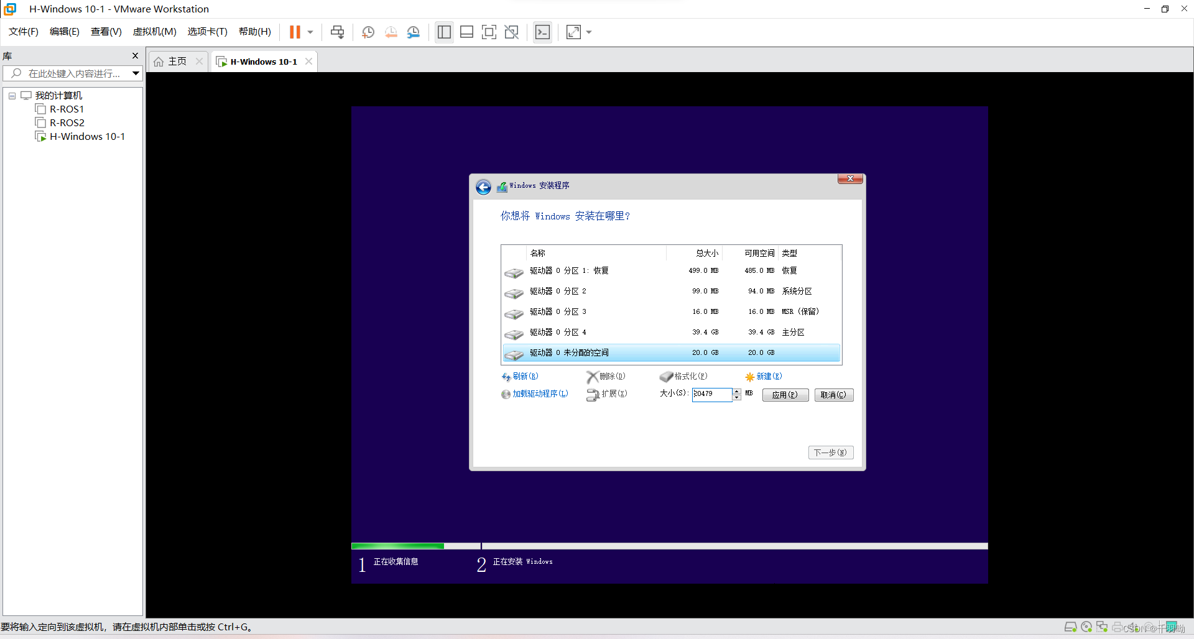The width and height of the screenshot is (1194, 639).
Task: Select 驱动器 0 分区 1: 恢复 row
Action: [672, 271]
